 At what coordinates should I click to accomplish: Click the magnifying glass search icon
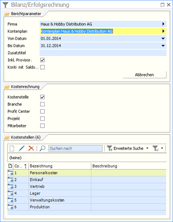42,148
